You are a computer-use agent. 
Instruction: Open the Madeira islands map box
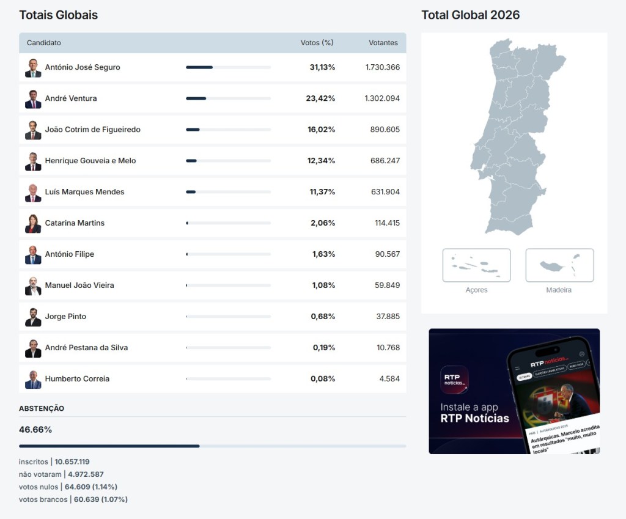click(x=559, y=265)
